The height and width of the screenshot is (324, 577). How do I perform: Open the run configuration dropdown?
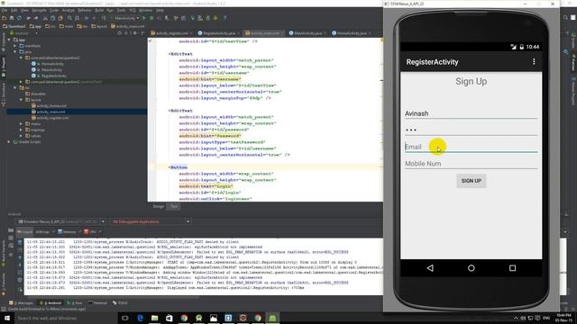click(x=125, y=18)
